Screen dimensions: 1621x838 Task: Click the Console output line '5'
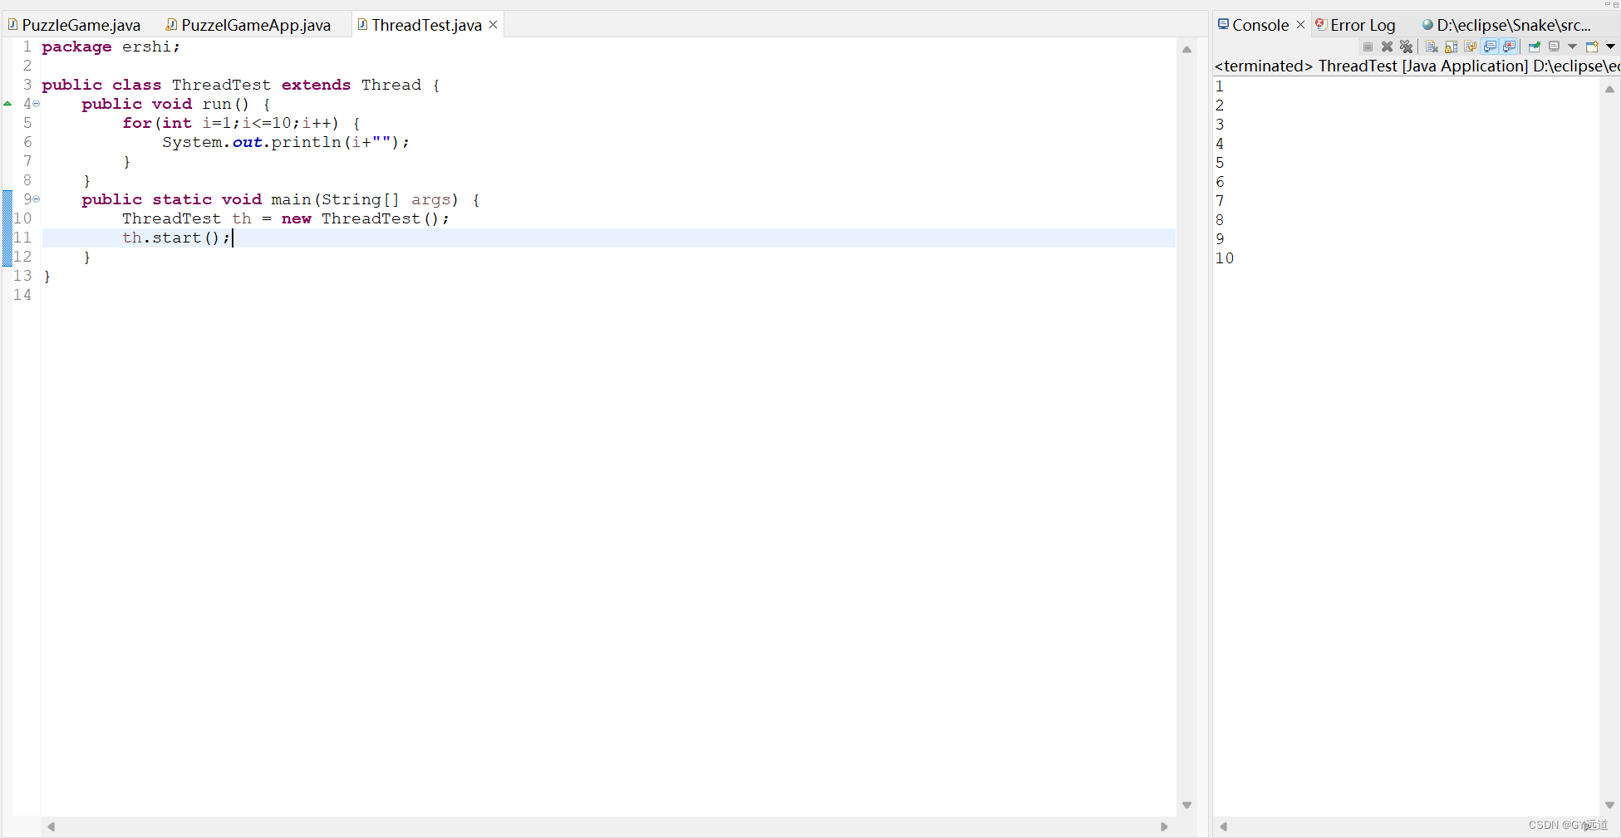[1220, 163]
